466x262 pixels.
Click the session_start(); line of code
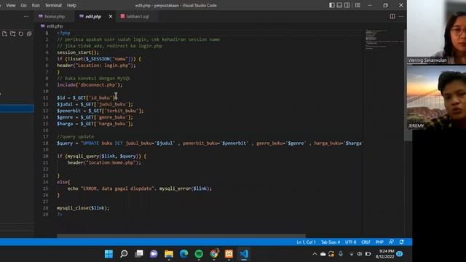(78, 52)
